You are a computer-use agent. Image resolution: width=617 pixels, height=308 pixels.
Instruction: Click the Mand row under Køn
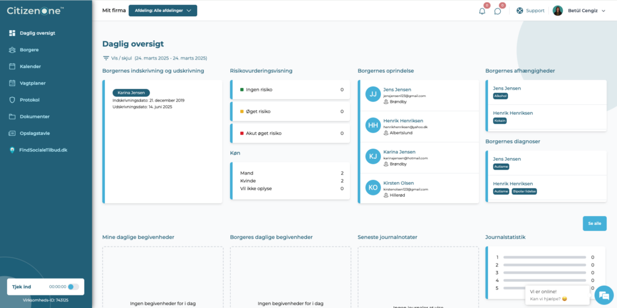(292, 173)
